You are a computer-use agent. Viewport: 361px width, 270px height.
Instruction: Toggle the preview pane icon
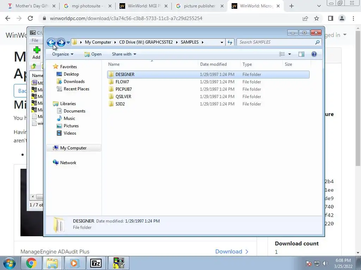pos(301,54)
